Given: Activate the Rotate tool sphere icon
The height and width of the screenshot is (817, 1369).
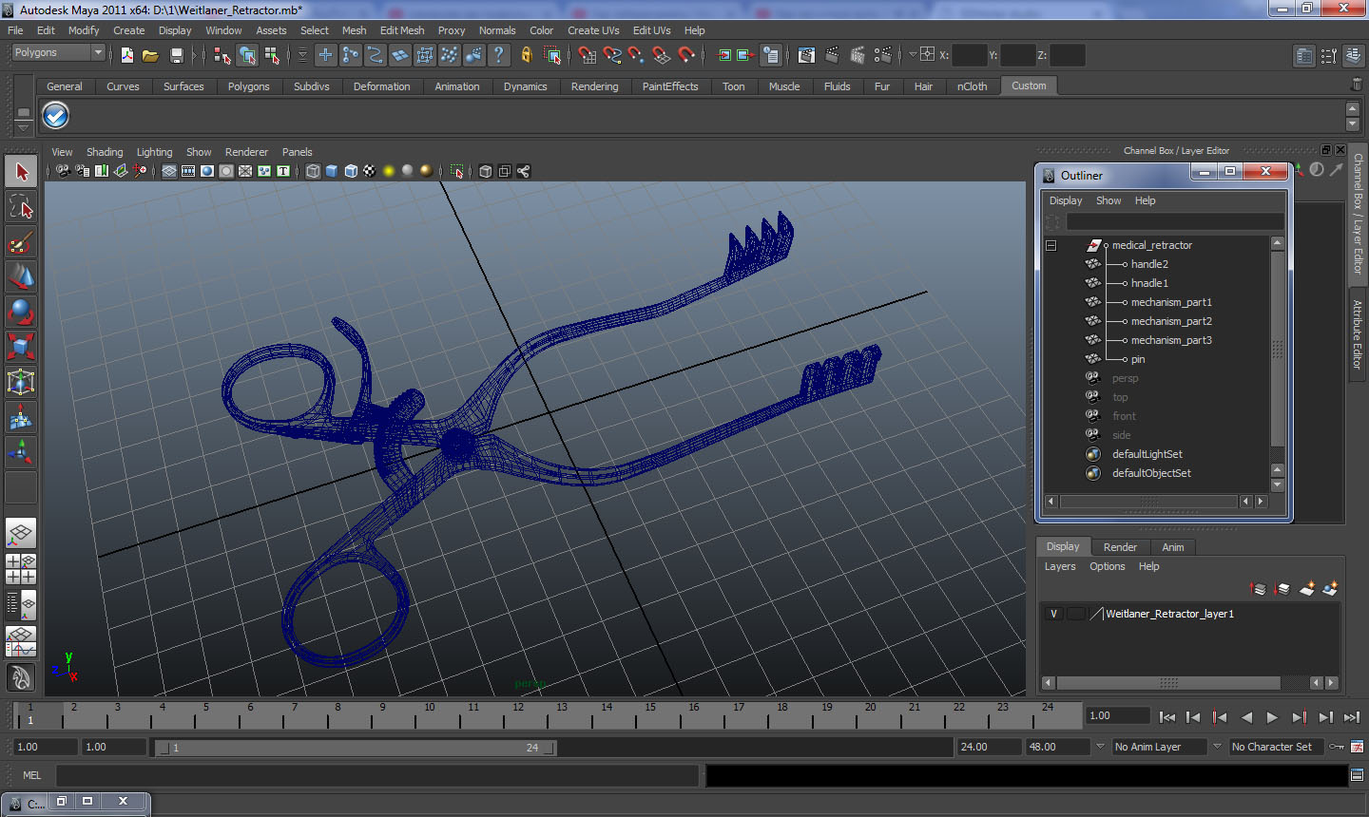Looking at the screenshot, I should pos(21,312).
